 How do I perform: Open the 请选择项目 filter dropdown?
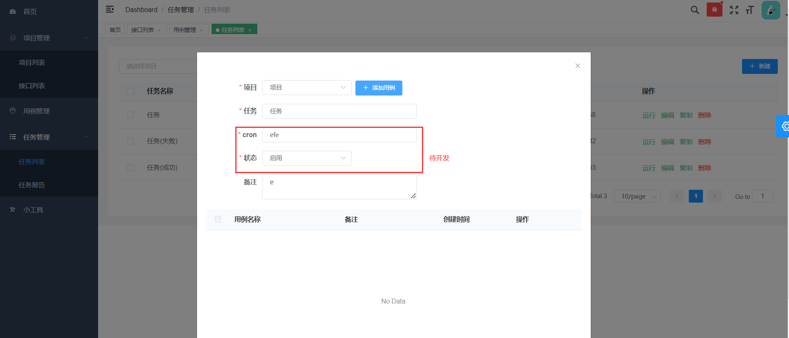pyautogui.click(x=158, y=66)
